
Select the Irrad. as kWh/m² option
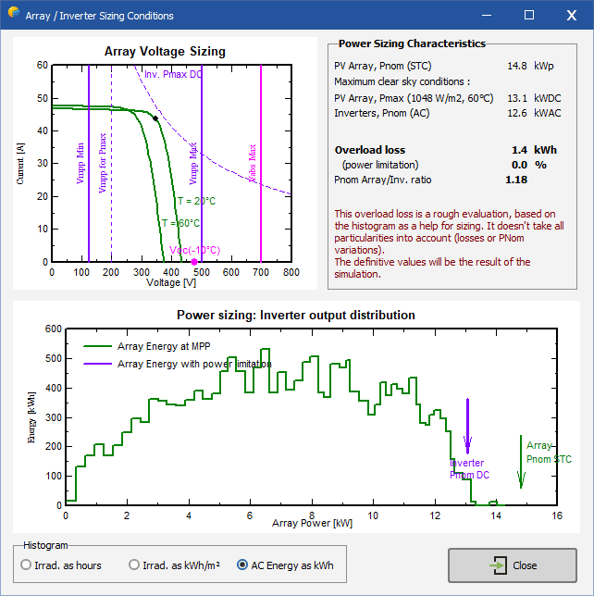134,565
